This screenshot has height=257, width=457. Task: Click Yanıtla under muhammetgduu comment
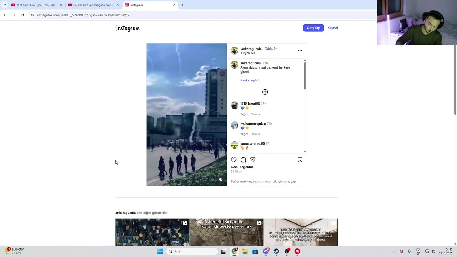click(256, 134)
